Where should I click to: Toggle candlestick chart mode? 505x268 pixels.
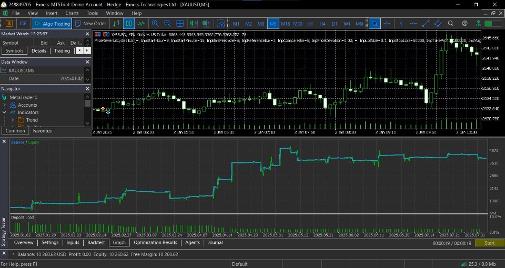129,24
